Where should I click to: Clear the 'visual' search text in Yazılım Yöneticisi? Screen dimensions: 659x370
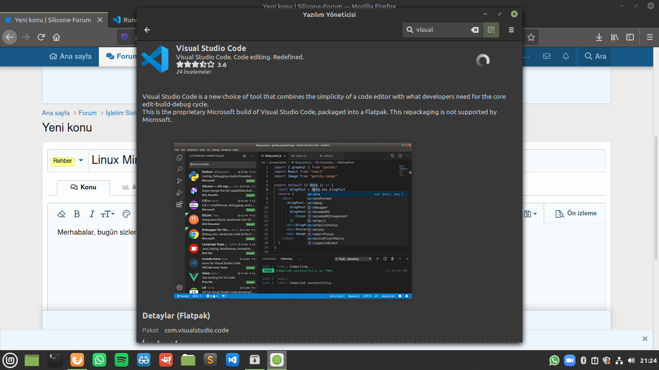tap(475, 30)
